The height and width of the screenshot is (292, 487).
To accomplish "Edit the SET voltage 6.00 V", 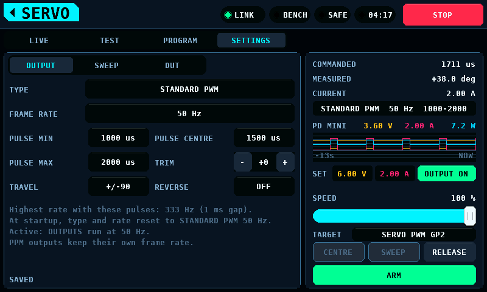I will point(352,174).
